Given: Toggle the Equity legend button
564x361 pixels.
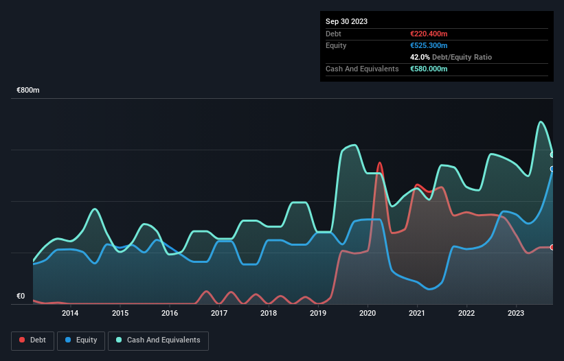Looking at the screenshot, I should [x=81, y=340].
